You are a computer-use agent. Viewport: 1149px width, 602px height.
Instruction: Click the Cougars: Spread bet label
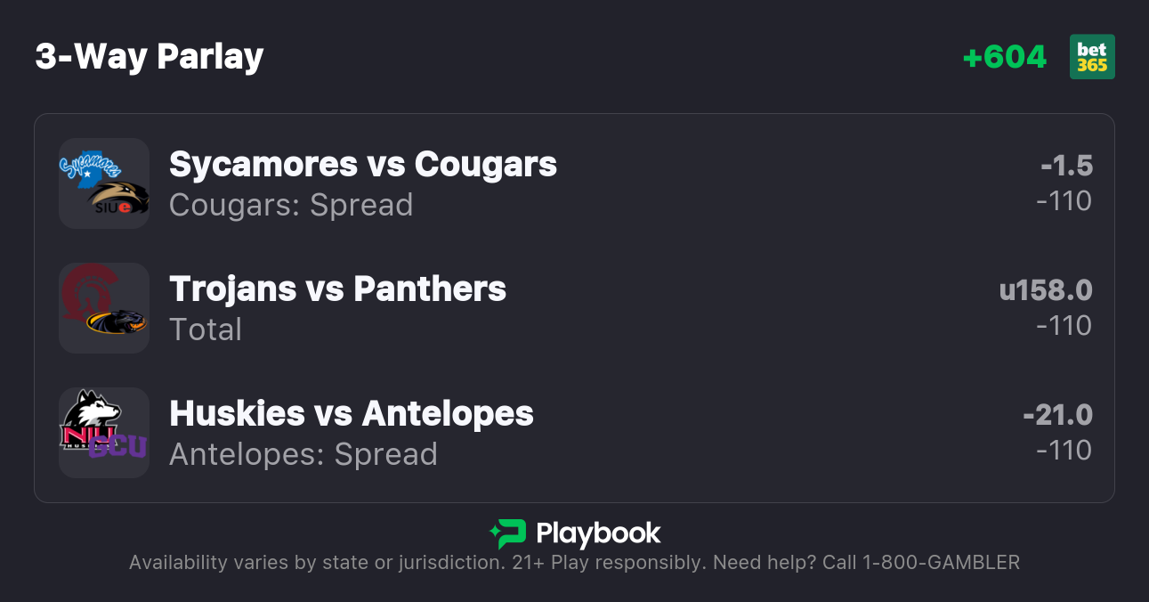point(291,205)
